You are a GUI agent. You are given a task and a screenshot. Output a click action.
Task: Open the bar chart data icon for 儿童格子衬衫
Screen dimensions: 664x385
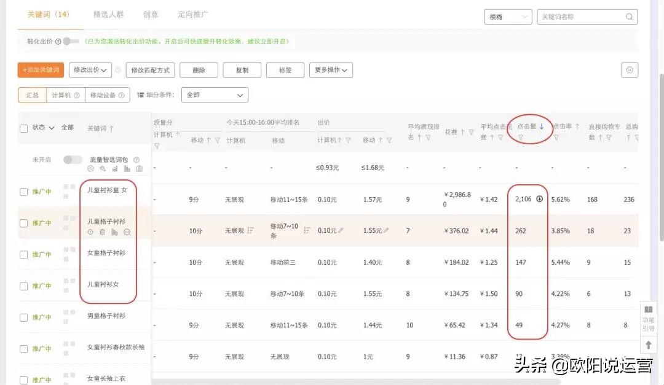pos(114,231)
